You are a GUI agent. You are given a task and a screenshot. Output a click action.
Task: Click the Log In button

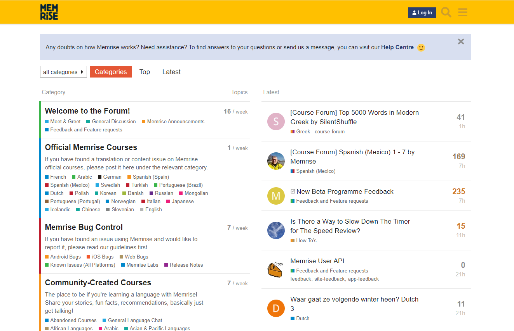(422, 12)
